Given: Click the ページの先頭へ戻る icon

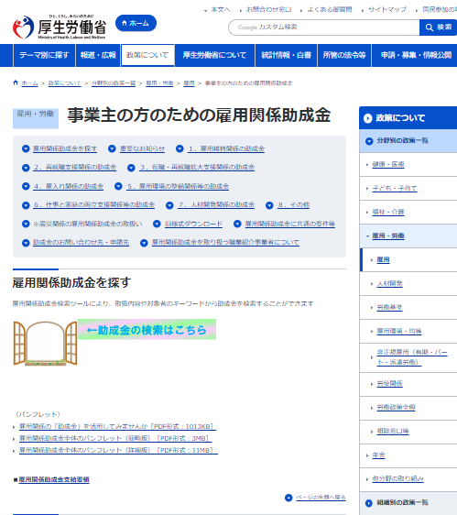Looking at the screenshot, I should [288, 498].
